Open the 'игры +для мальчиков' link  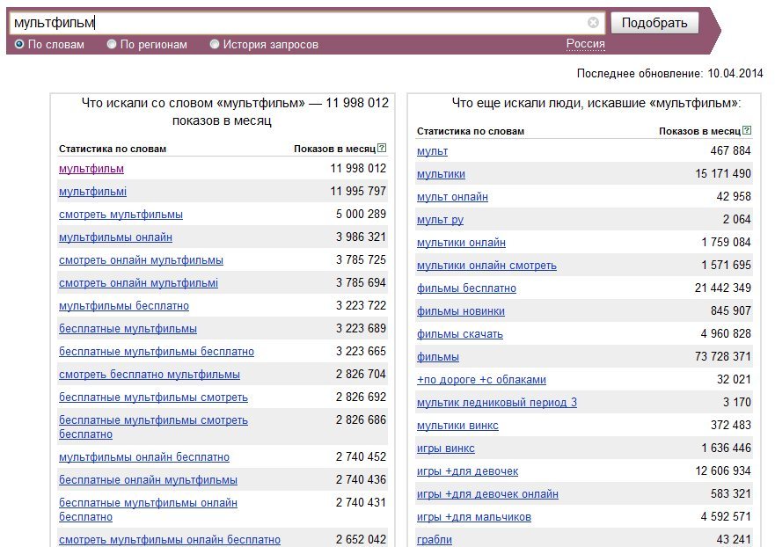coord(473,517)
